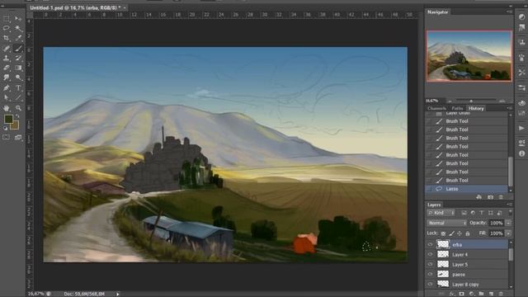Switch to the Paths tab
Screen dimensions: 528x297
(457, 108)
